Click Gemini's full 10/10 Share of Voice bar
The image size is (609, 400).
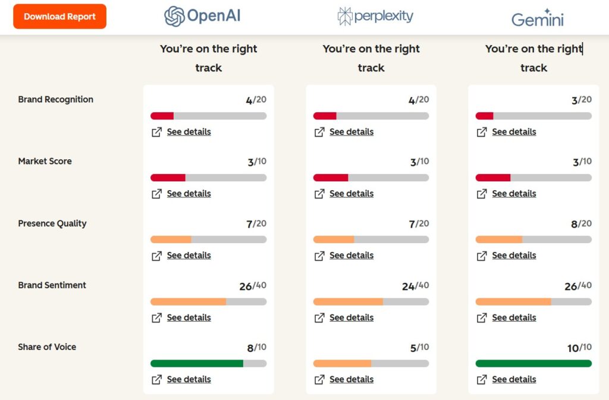coord(533,364)
